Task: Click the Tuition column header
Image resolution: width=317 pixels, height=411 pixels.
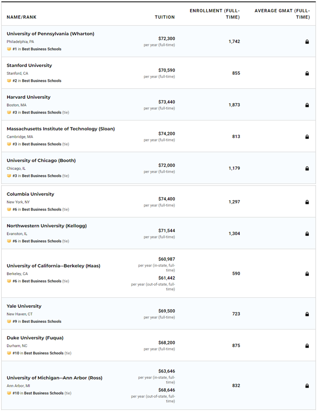Action: point(164,17)
